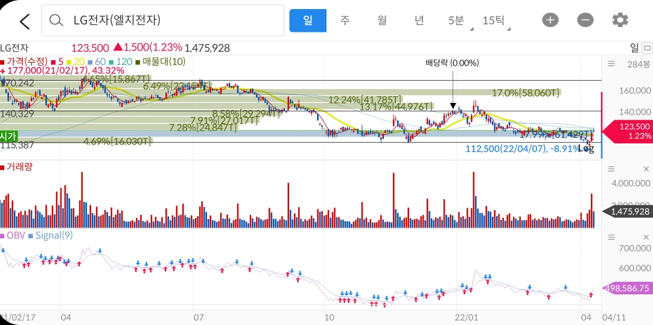Tap the 04/11 date axis label
This screenshot has width=653, height=325.
614,317
